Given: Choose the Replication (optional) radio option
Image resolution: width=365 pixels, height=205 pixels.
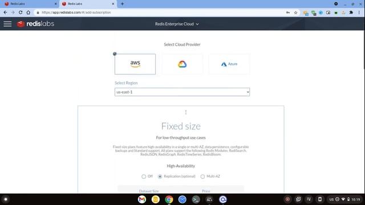Looking at the screenshot, I should (160, 177).
